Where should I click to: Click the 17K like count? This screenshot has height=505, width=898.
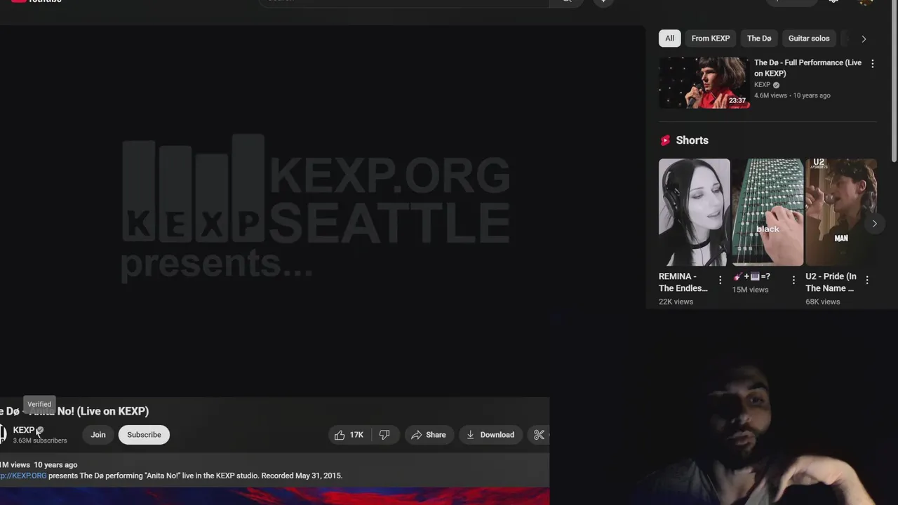click(356, 435)
